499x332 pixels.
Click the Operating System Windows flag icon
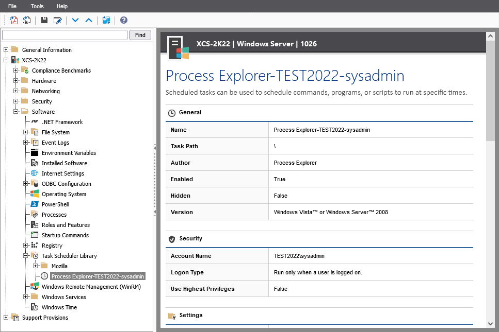pyautogui.click(x=35, y=194)
